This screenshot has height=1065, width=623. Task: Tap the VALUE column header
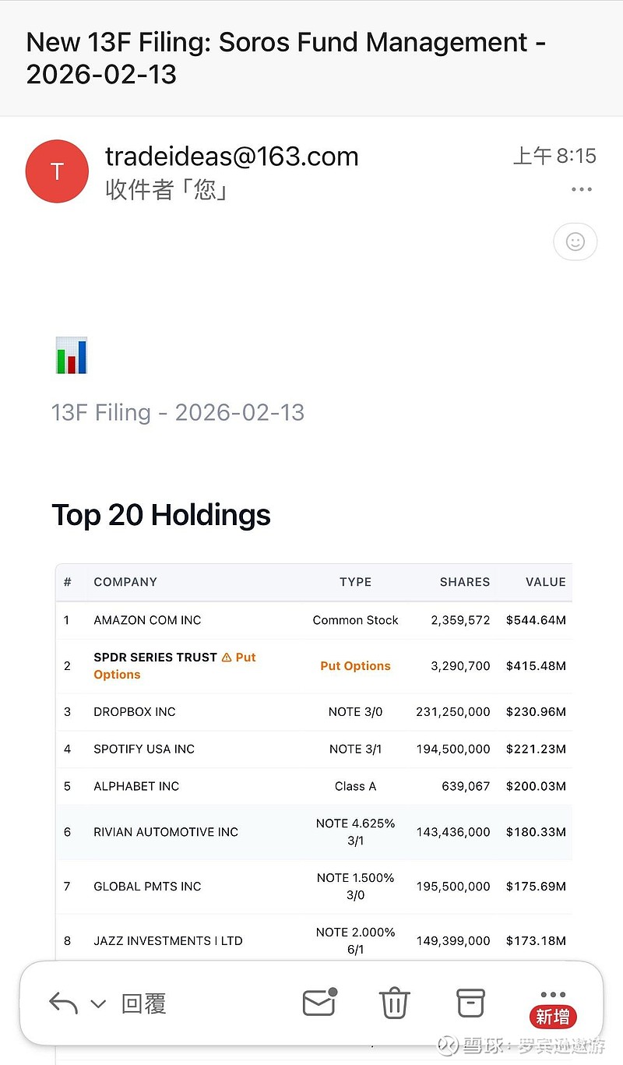(x=545, y=582)
